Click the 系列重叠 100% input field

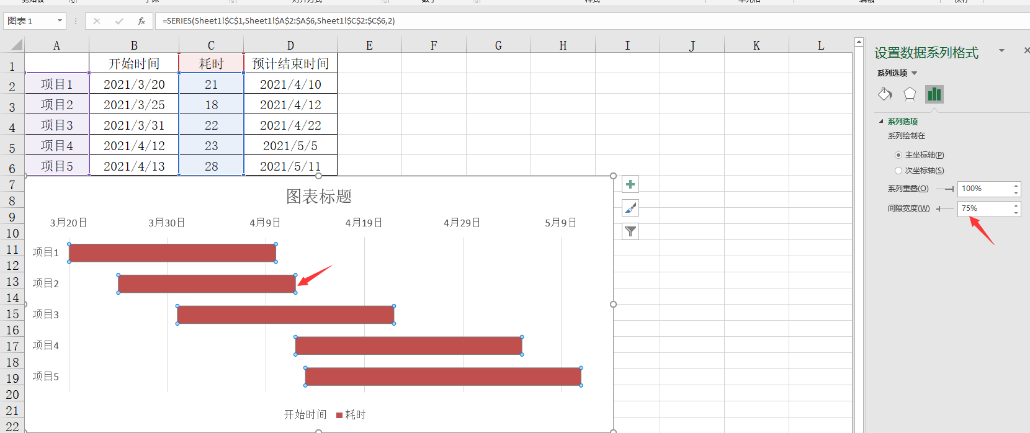(985, 189)
